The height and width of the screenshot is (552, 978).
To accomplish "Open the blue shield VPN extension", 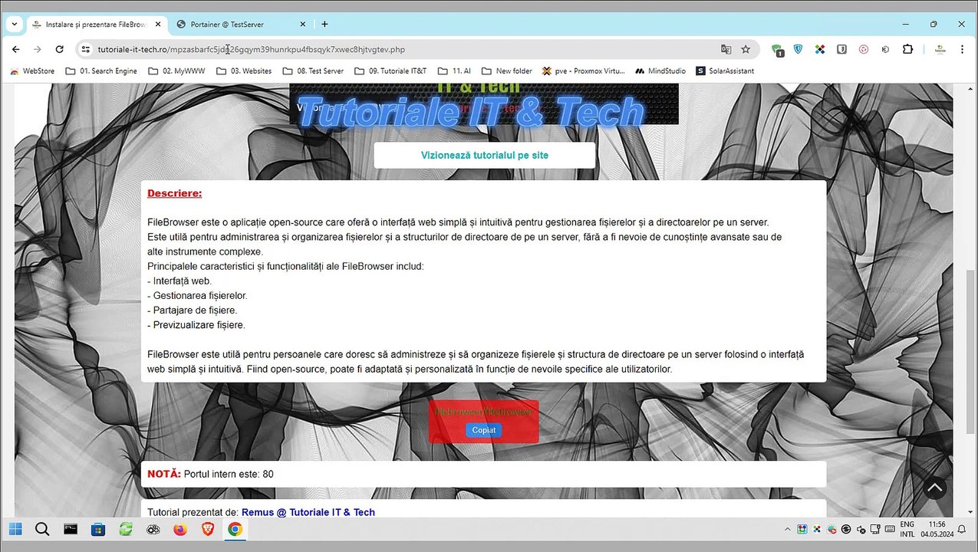I will click(x=799, y=49).
